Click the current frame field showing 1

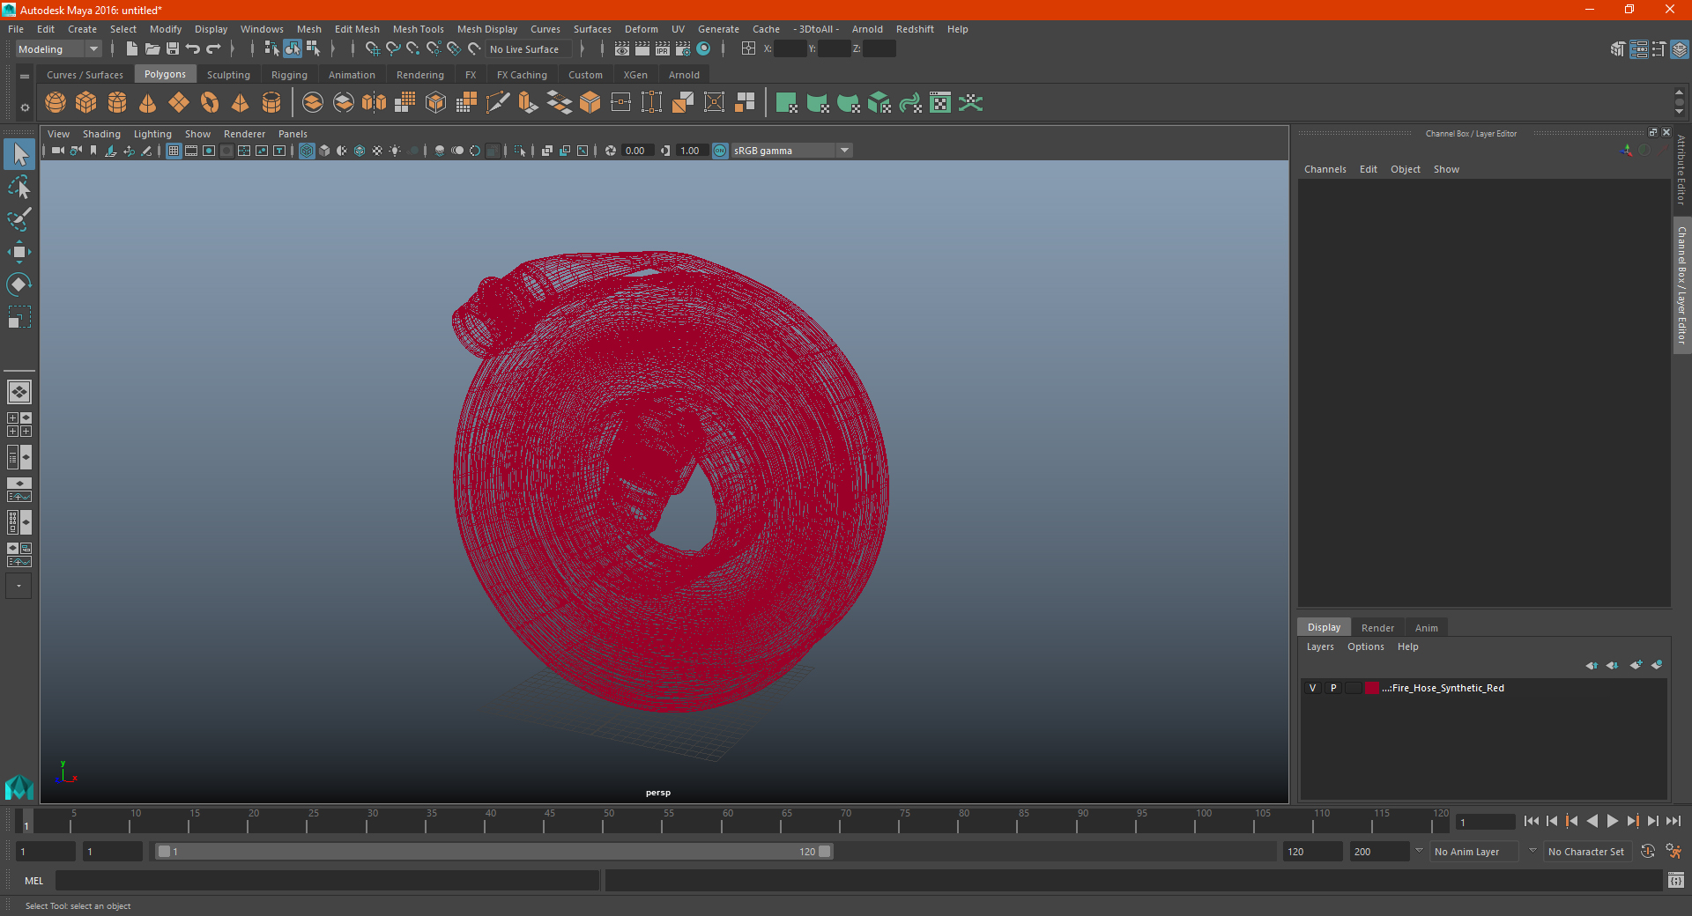point(1486,822)
